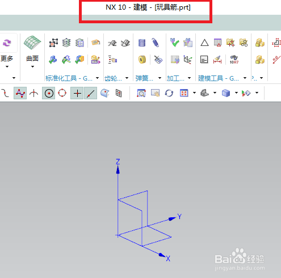281x278 pixels.
Task: Click the machining green checkmark icon
Action: tap(174, 43)
